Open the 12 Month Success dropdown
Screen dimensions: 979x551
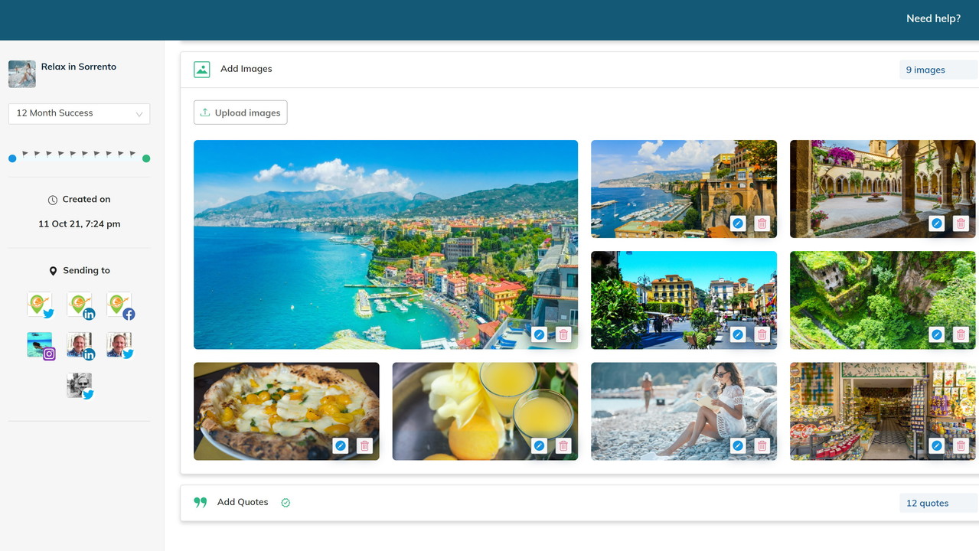click(x=79, y=113)
